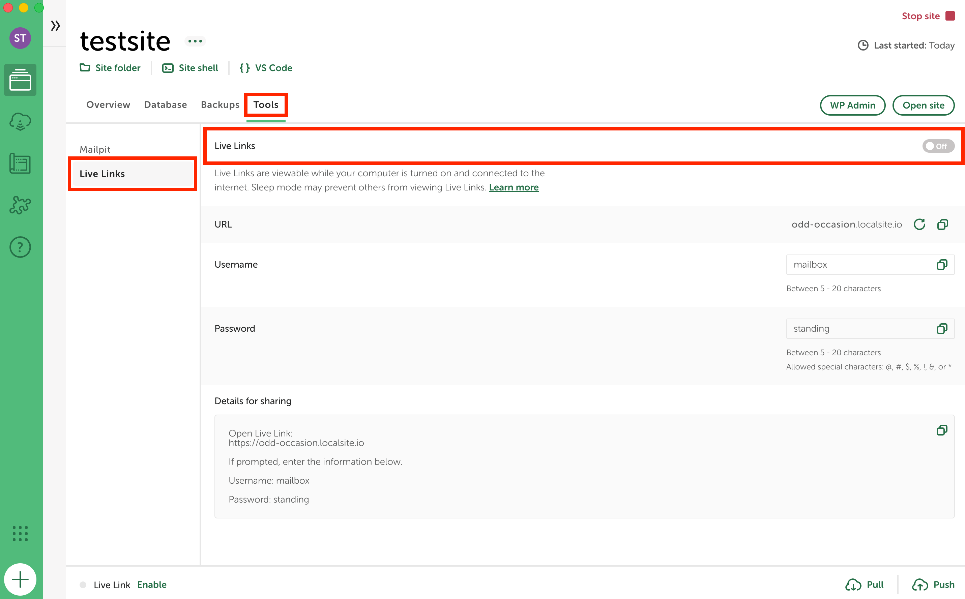965x599 pixels.
Task: Open site in VS Code
Action: point(266,68)
